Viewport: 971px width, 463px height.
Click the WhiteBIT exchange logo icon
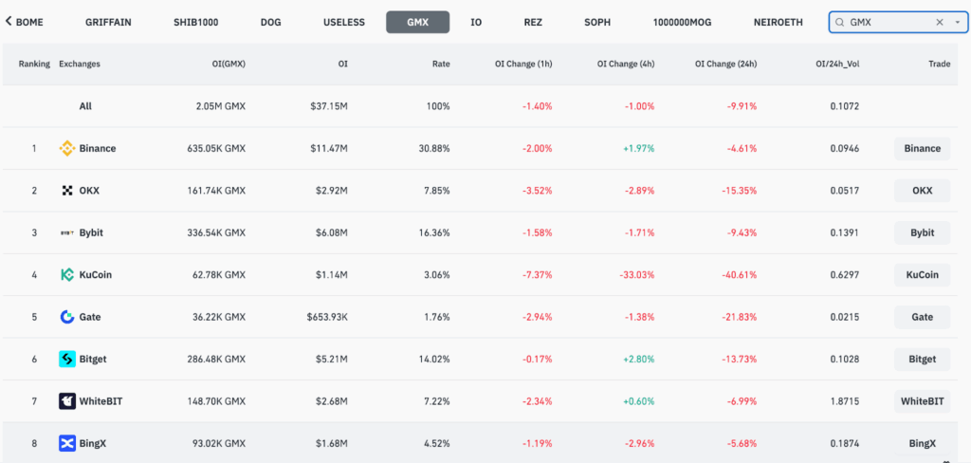coord(67,401)
